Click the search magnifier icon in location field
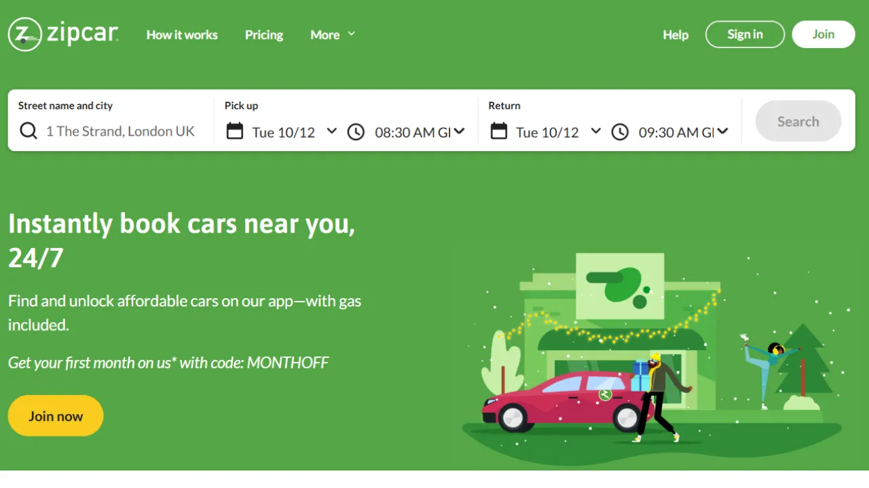The image size is (869, 488). coord(29,131)
